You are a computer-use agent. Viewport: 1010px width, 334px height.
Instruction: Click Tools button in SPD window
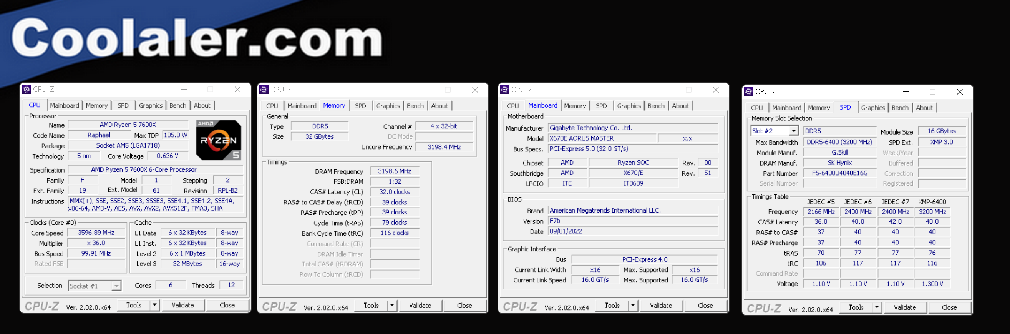point(856,307)
